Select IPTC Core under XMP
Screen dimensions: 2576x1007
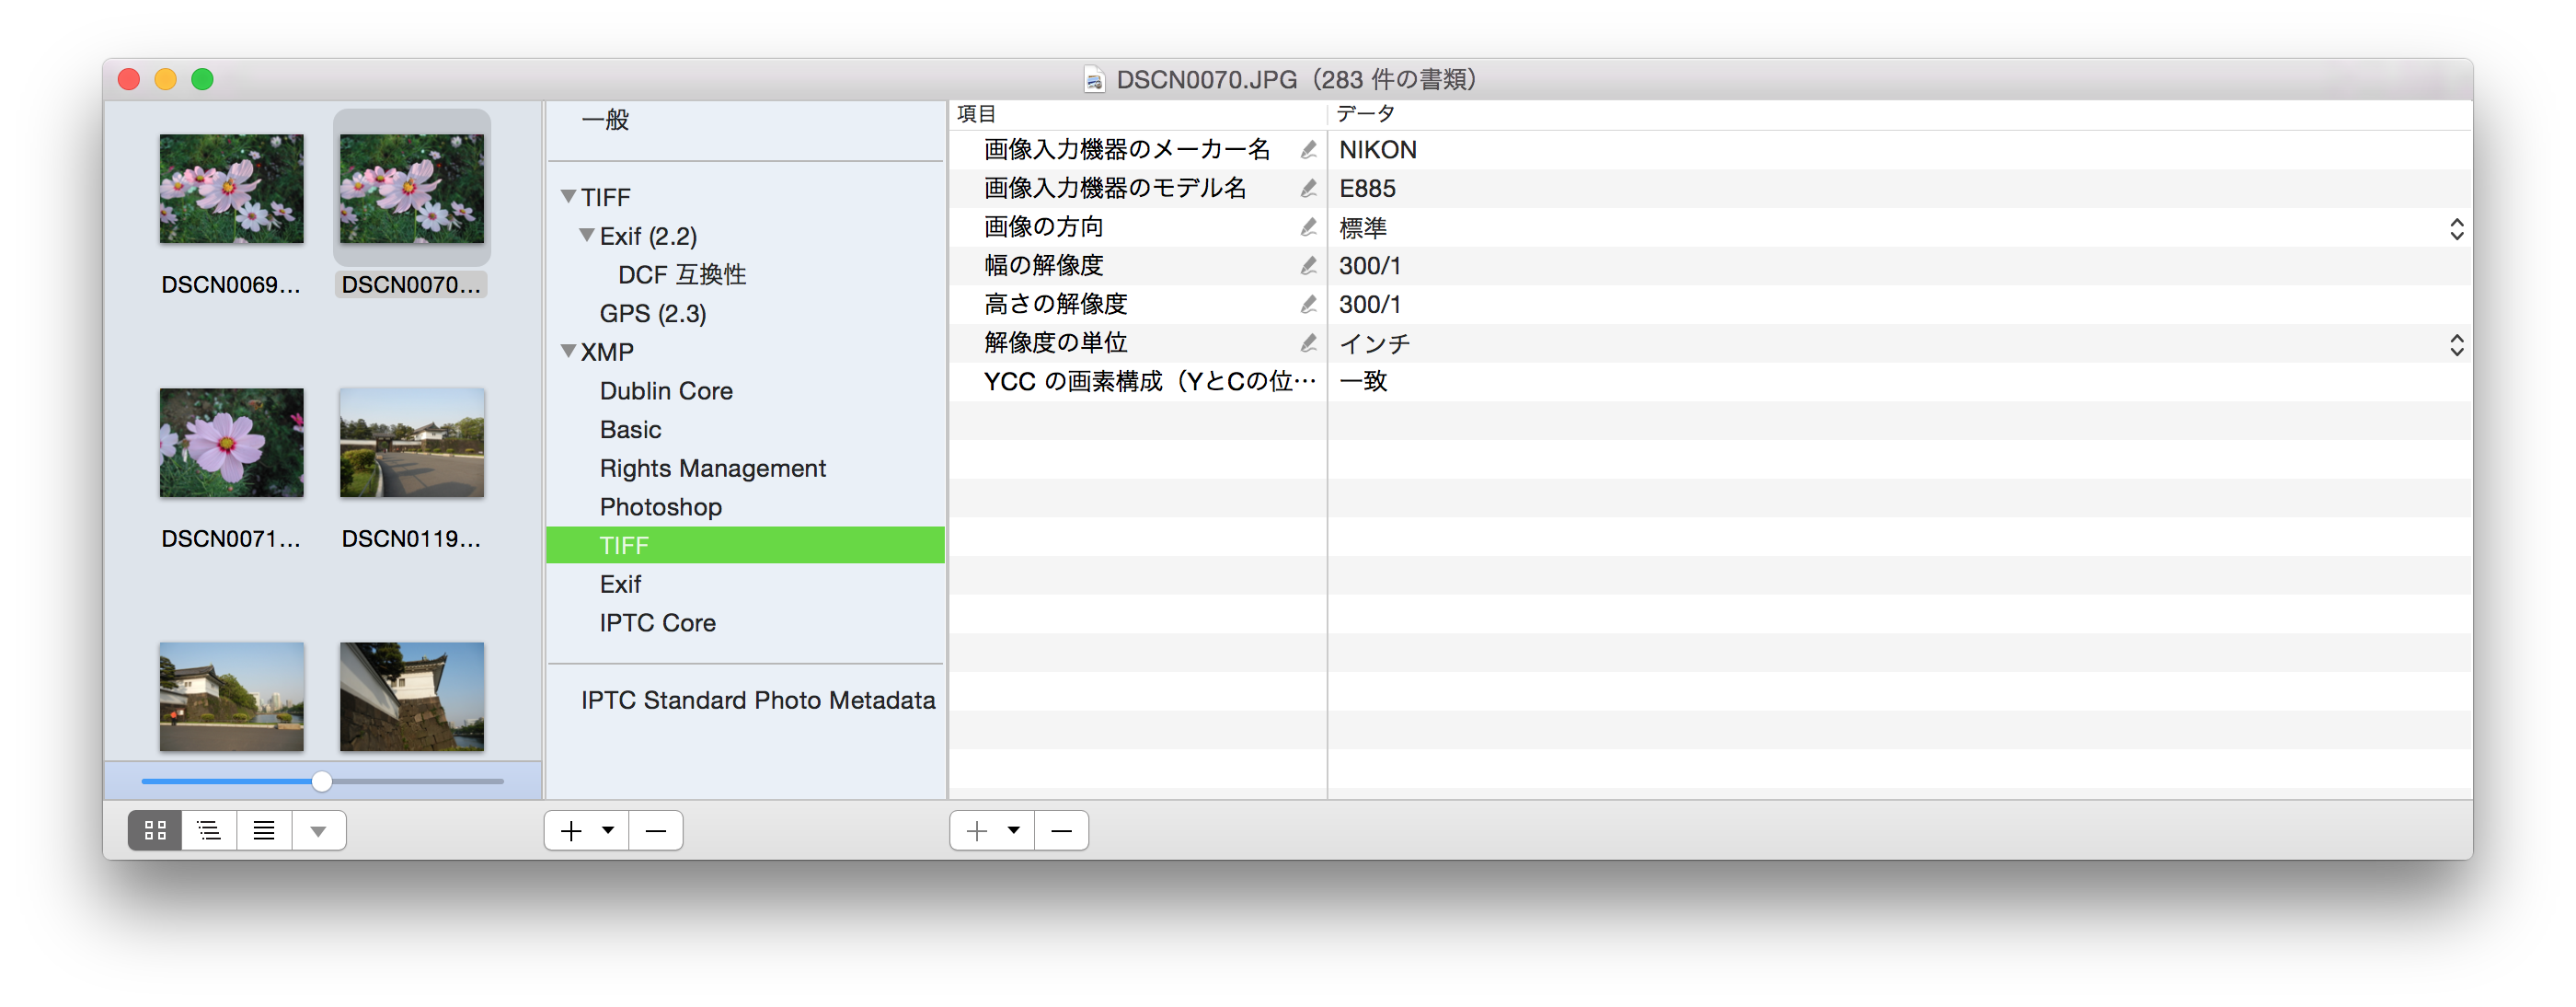pos(657,622)
